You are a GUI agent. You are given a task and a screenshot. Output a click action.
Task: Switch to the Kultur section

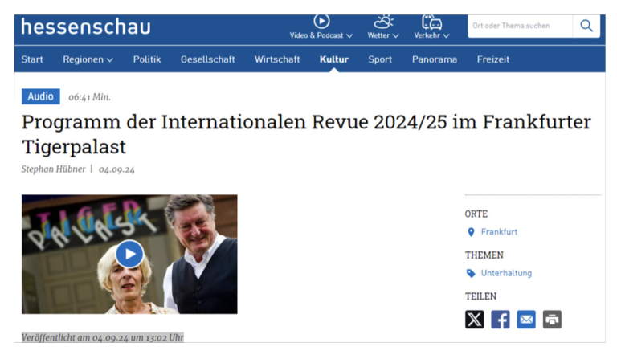coord(333,59)
